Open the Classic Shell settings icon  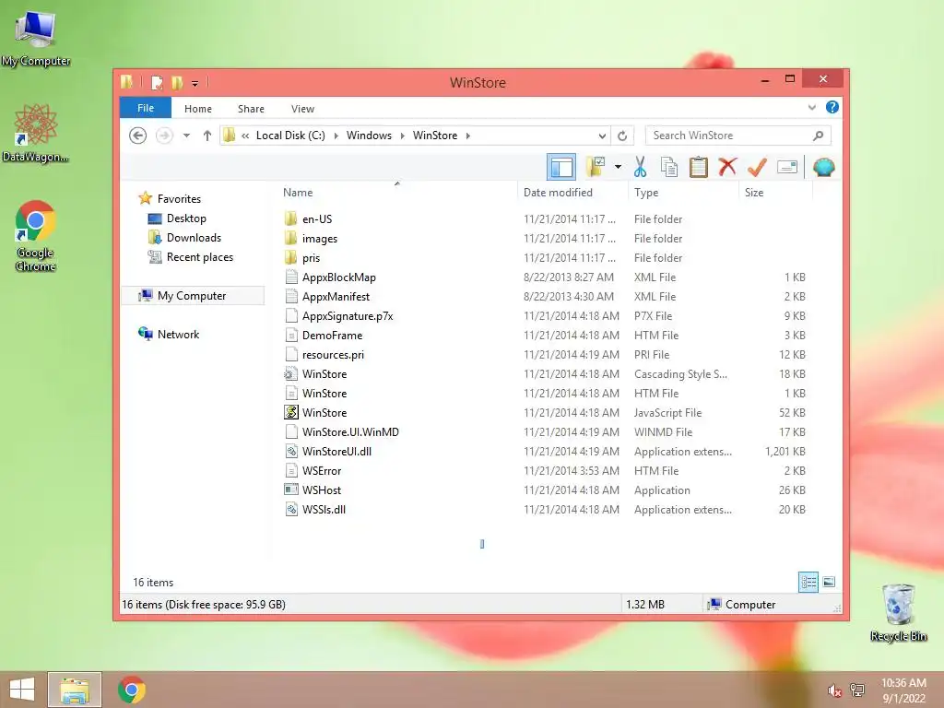pyautogui.click(x=823, y=167)
